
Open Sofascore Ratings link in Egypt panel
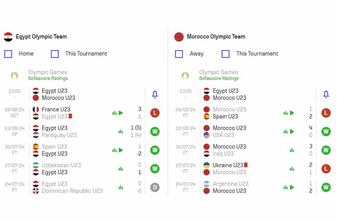pos(48,78)
